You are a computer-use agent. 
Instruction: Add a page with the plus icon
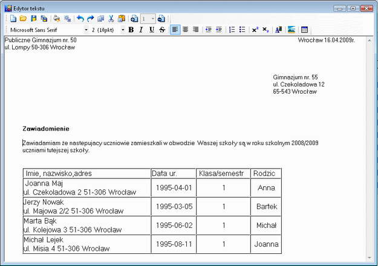point(134,19)
